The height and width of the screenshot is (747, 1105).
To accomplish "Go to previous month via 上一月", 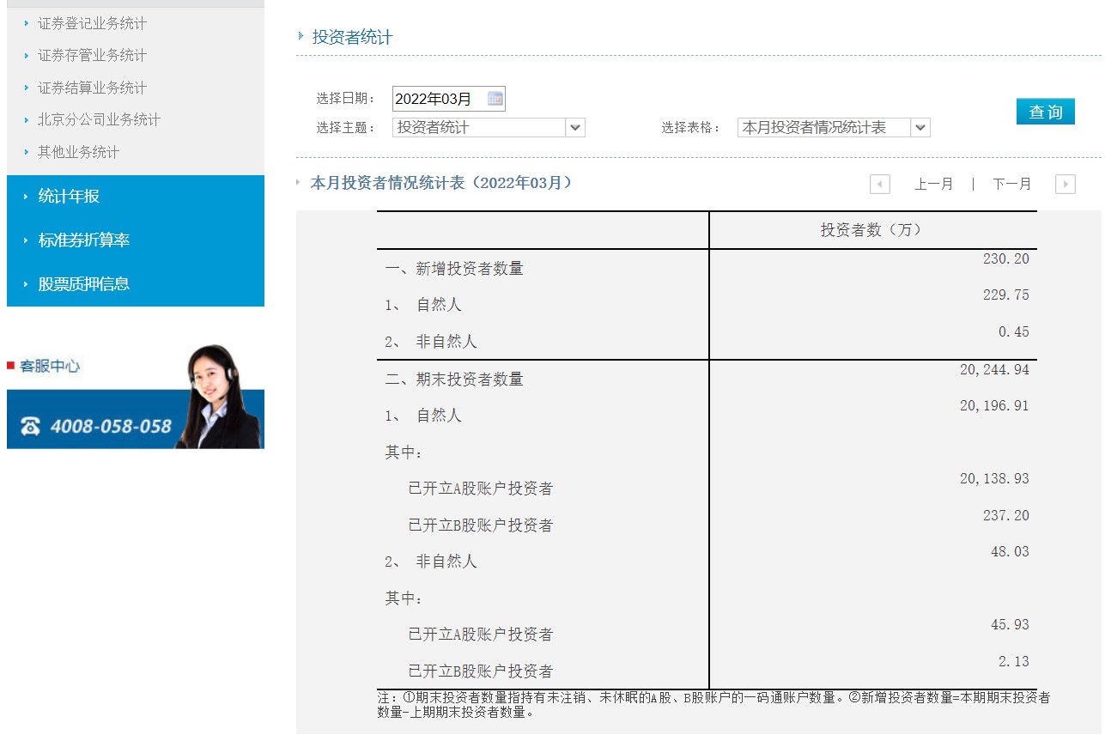I will 935,183.
